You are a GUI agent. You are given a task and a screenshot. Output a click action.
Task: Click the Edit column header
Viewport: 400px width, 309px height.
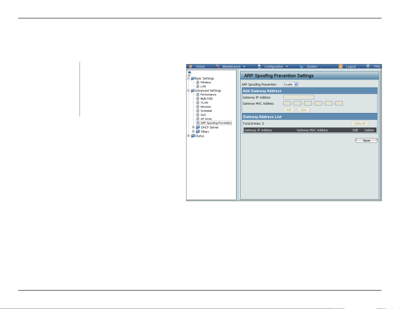[355, 130]
